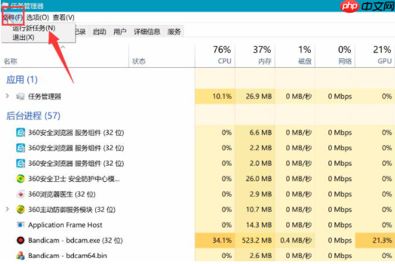Click the 360安全卫士 安全防护中心 icon
The width and height of the screenshot is (395, 264).
20,179
